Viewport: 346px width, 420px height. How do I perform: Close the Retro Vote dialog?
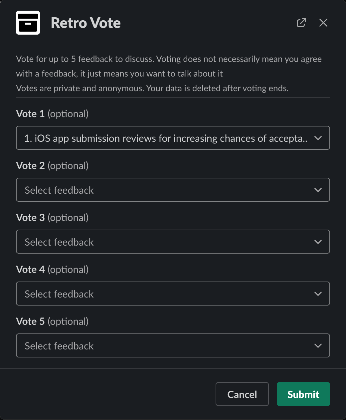(x=323, y=23)
